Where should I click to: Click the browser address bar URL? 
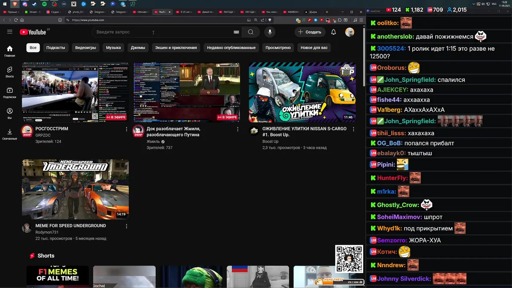click(x=88, y=20)
